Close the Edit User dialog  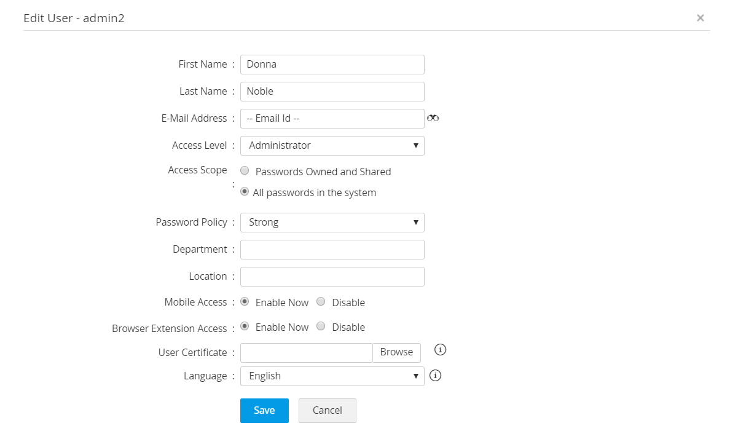coord(700,18)
